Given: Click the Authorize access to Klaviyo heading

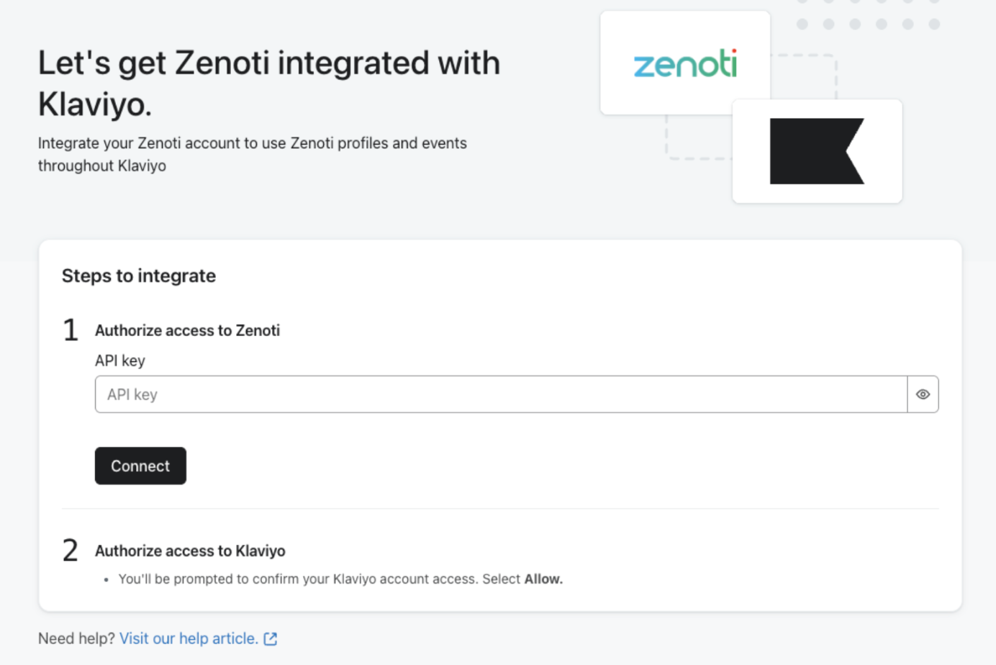Looking at the screenshot, I should tap(190, 551).
